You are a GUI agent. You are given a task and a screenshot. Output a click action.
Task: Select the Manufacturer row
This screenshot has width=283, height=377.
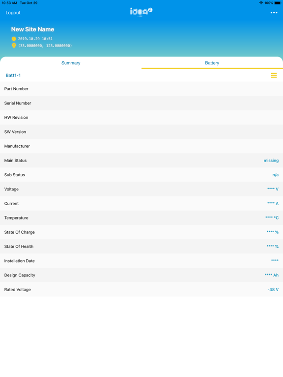pos(141,146)
